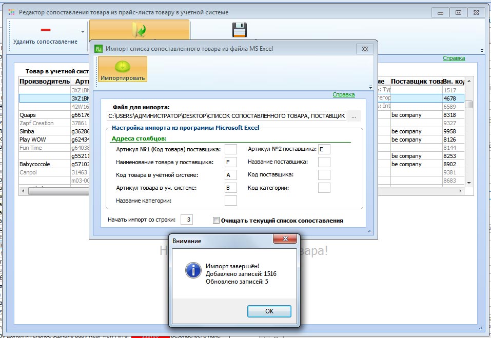This screenshot has width=491, height=338.
Task: Click the blue information icon in Внимание dialog
Action: point(193,270)
